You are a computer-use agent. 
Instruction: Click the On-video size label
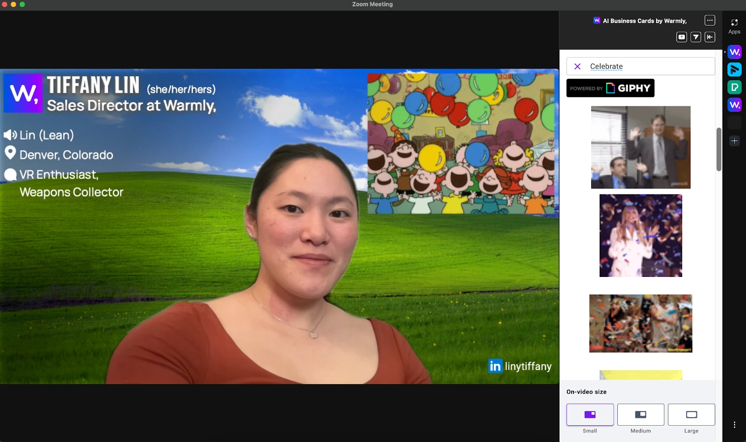tap(587, 392)
